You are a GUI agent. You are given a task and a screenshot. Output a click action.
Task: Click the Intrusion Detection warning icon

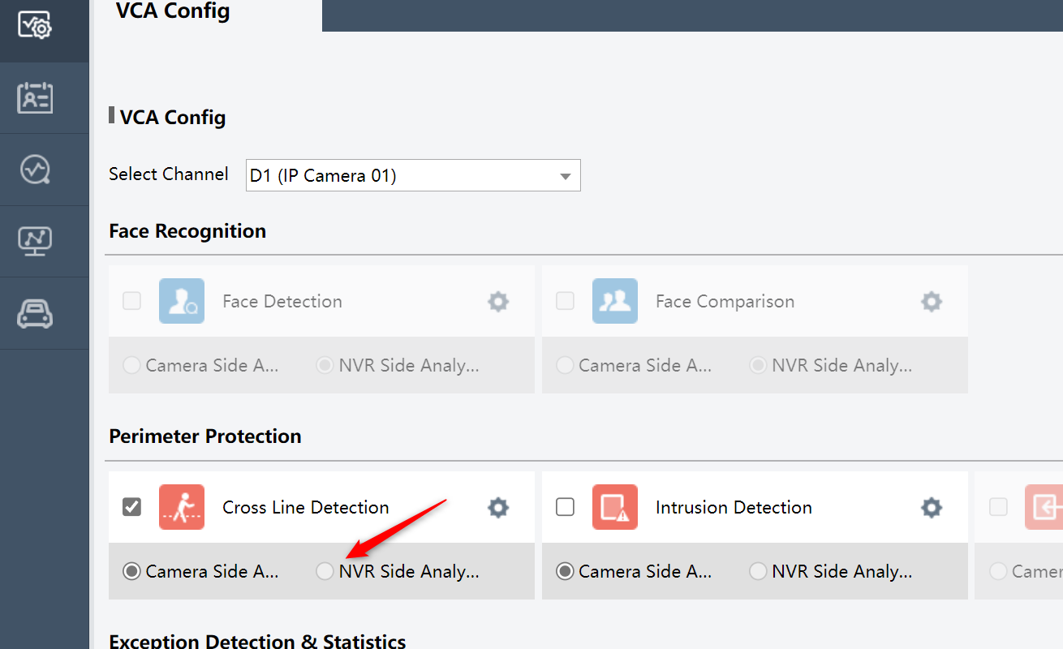614,507
